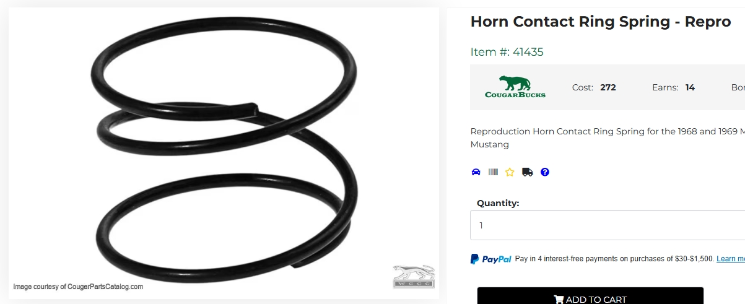
Task: Click the image courtesy CougarPartsCatalog.com caption
Action: point(78,287)
